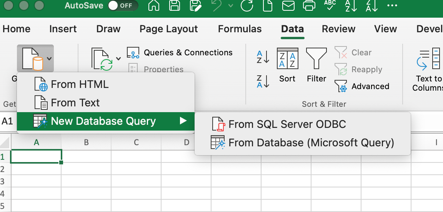
Task: Switch to the Review tab
Action: tap(338, 29)
